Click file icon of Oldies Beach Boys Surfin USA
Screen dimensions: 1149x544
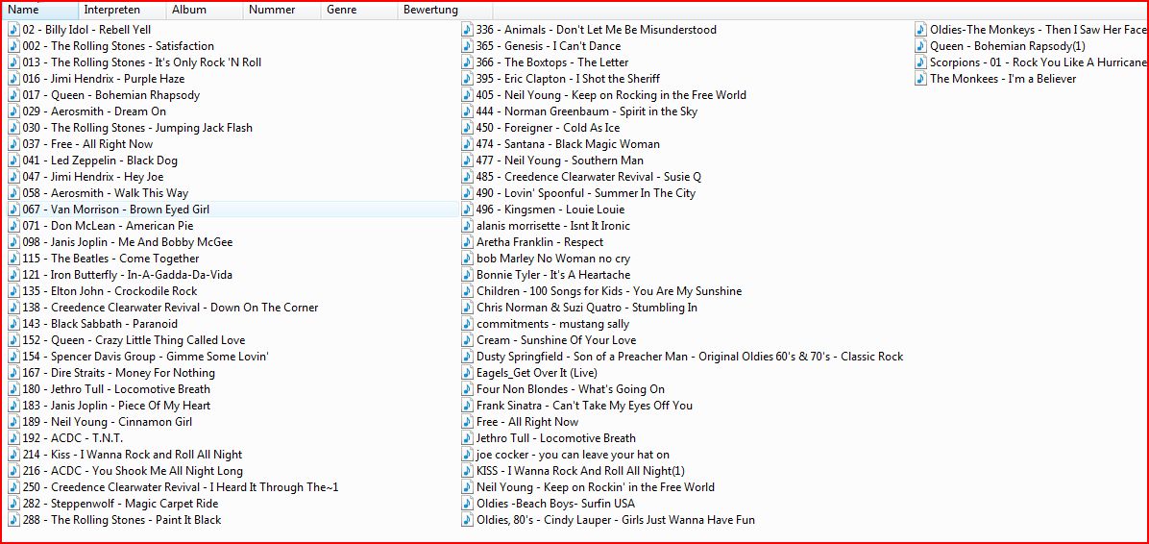[468, 504]
